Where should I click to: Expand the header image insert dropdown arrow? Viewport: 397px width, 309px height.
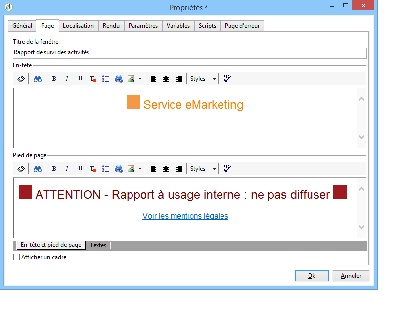click(140, 79)
